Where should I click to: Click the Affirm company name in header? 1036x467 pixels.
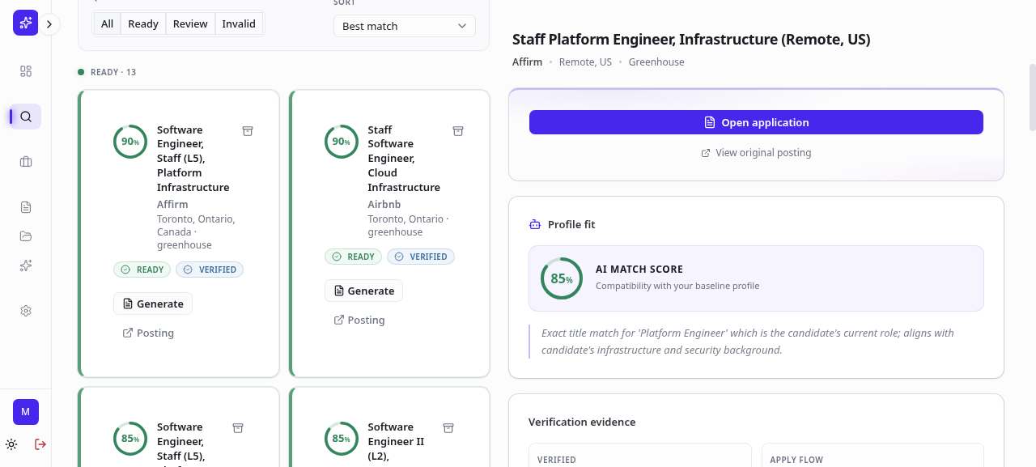tap(527, 62)
